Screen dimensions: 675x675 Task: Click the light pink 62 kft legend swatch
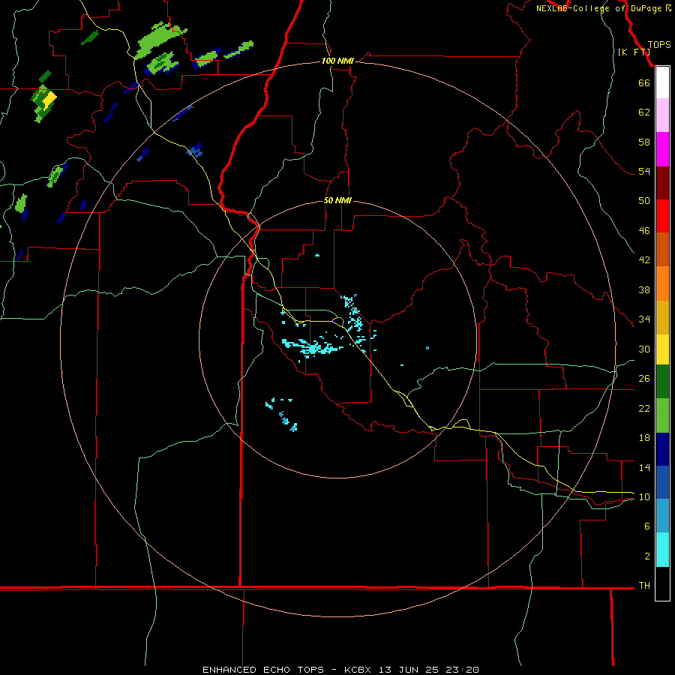click(662, 115)
